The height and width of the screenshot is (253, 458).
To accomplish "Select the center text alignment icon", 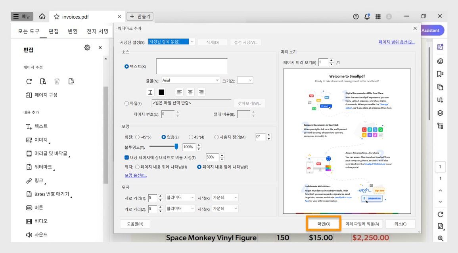I will tap(190, 92).
